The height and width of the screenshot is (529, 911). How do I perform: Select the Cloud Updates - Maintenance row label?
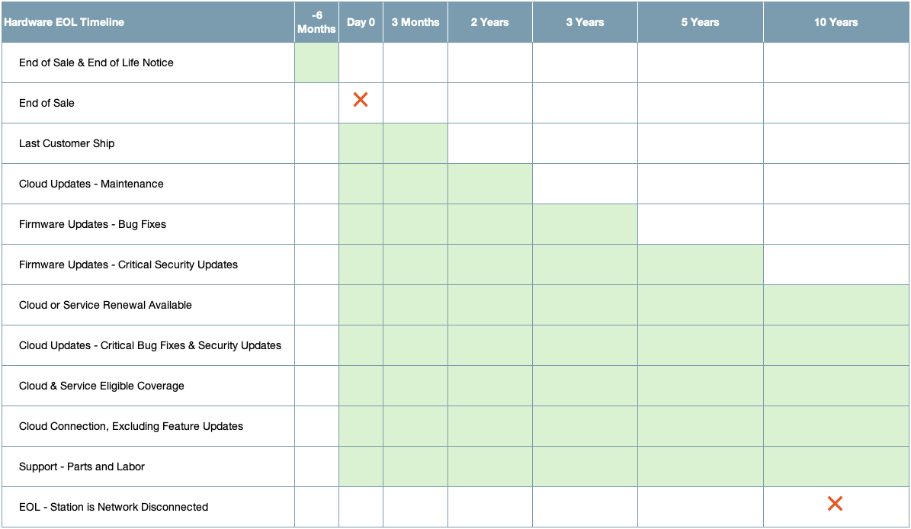coord(91,184)
